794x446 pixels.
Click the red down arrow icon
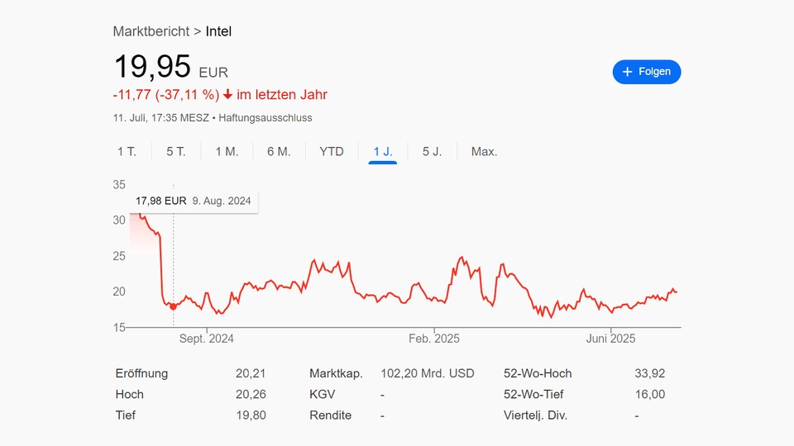(228, 94)
